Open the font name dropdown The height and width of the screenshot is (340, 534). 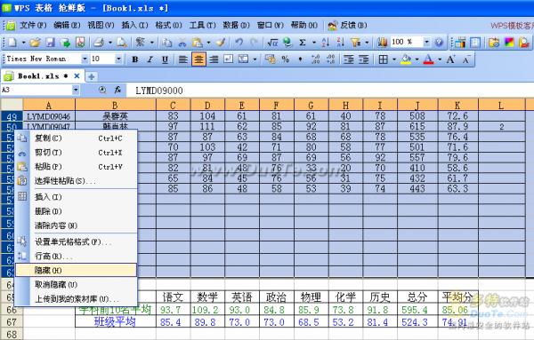point(85,59)
